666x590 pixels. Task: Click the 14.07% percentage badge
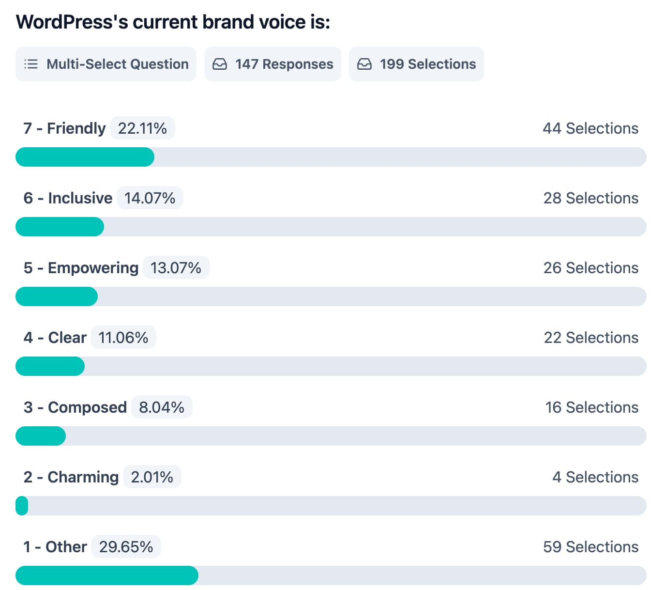click(x=150, y=198)
